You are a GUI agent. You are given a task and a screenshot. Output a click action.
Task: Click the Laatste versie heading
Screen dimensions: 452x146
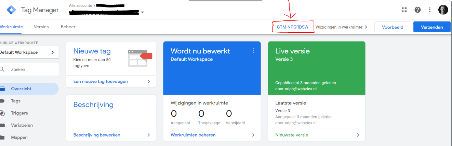point(291,103)
